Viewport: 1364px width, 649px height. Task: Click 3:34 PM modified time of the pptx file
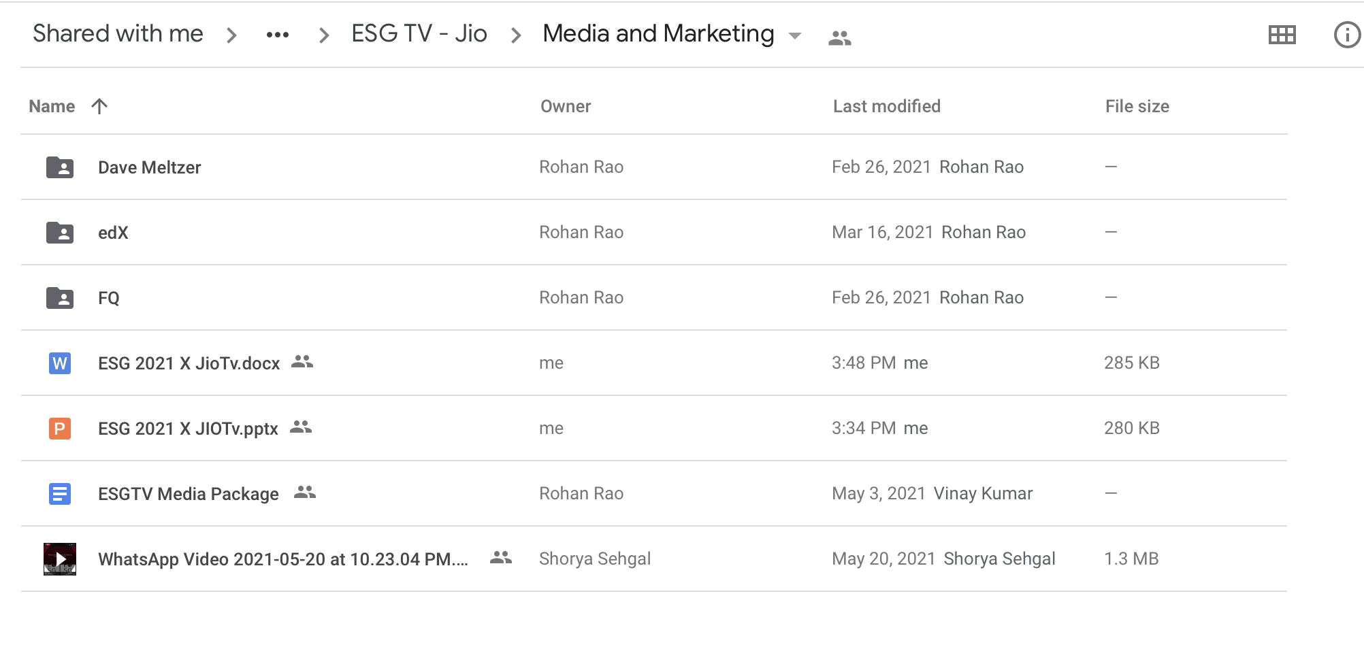click(864, 428)
